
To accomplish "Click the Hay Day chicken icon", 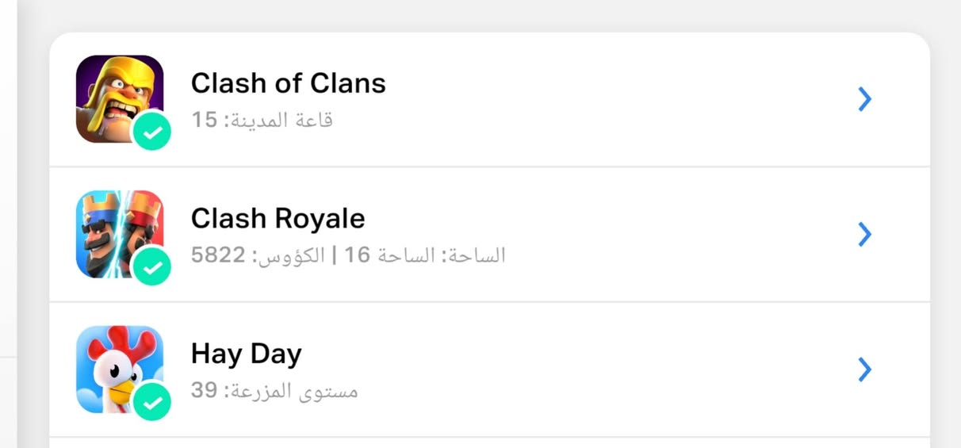I will (115, 365).
